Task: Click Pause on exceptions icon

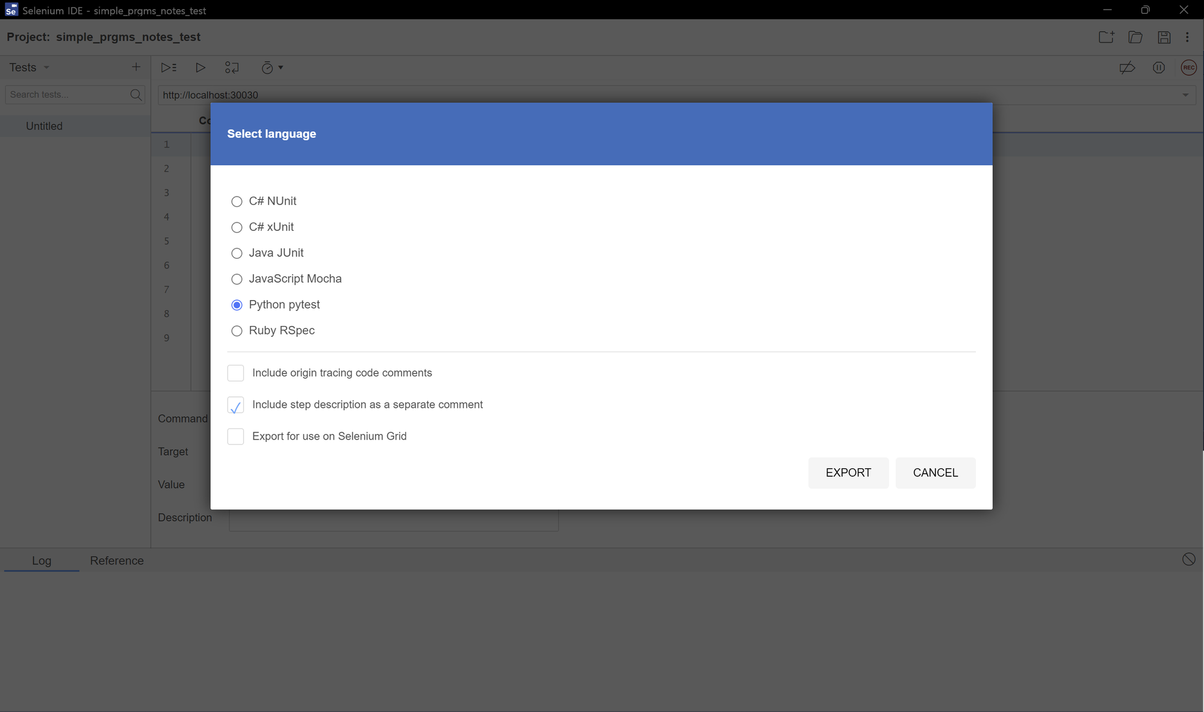Action: click(1159, 67)
